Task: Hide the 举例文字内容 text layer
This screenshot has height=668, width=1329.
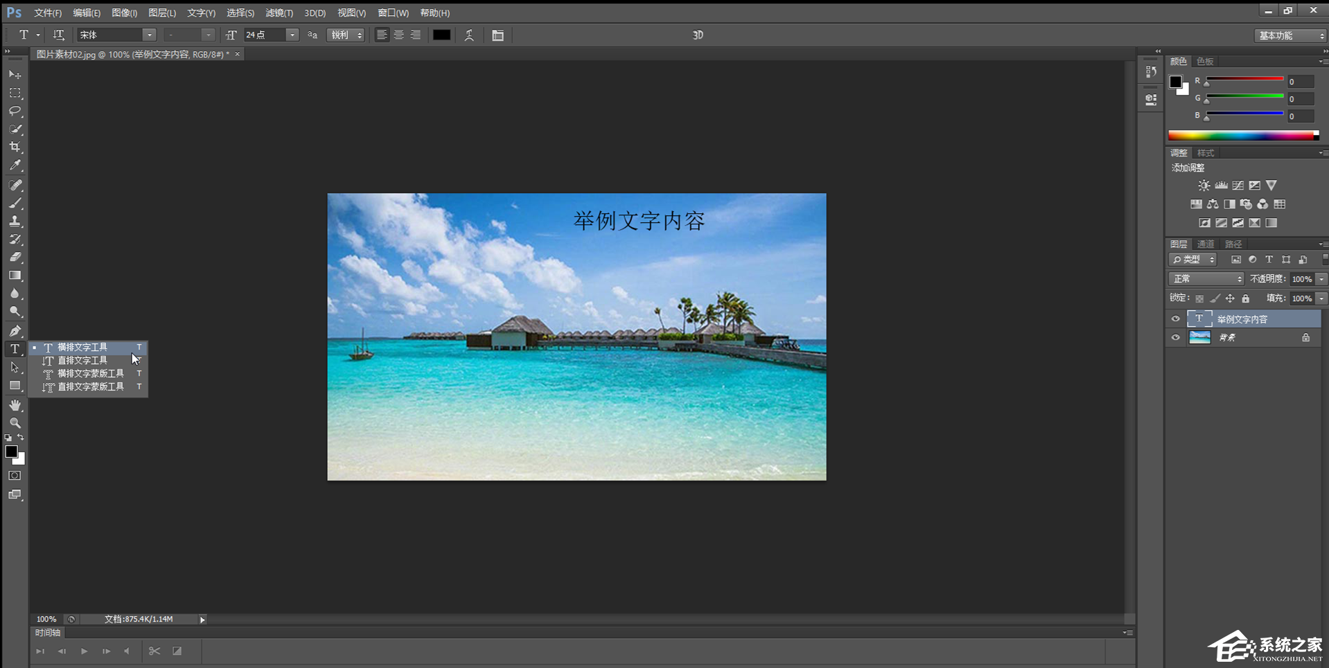Action: click(x=1175, y=319)
